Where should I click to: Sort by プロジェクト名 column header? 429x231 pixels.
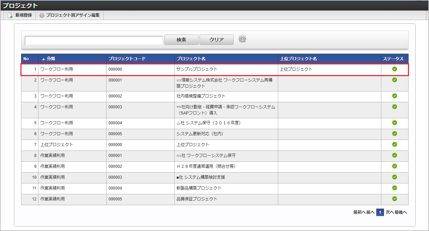pos(191,59)
